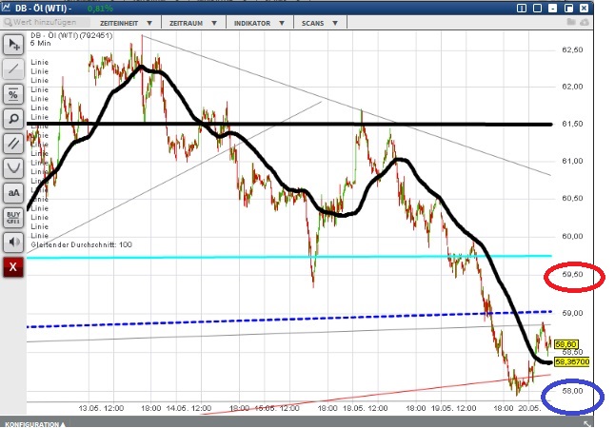Click the 62,50 price axis label

point(573,49)
